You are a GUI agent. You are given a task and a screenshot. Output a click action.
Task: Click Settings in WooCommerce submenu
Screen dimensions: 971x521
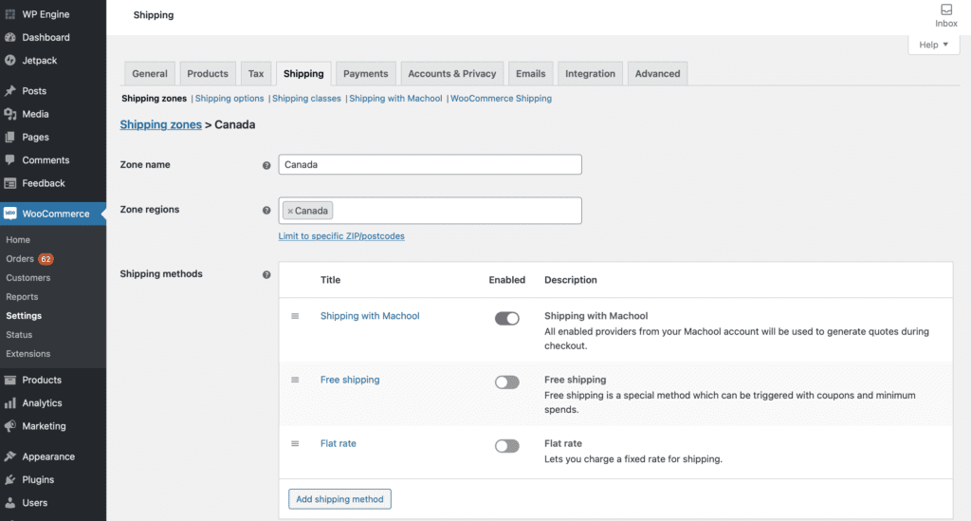tap(24, 316)
